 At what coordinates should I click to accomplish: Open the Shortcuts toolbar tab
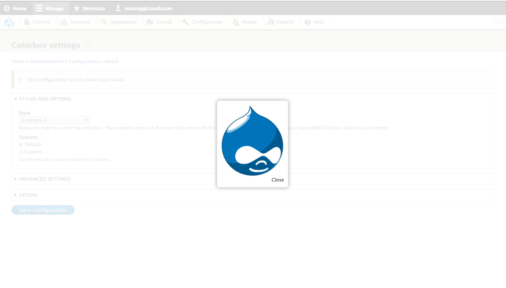[x=89, y=8]
